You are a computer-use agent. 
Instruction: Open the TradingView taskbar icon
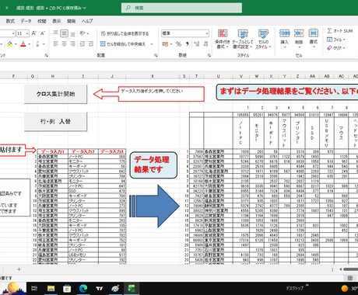(x=99, y=288)
